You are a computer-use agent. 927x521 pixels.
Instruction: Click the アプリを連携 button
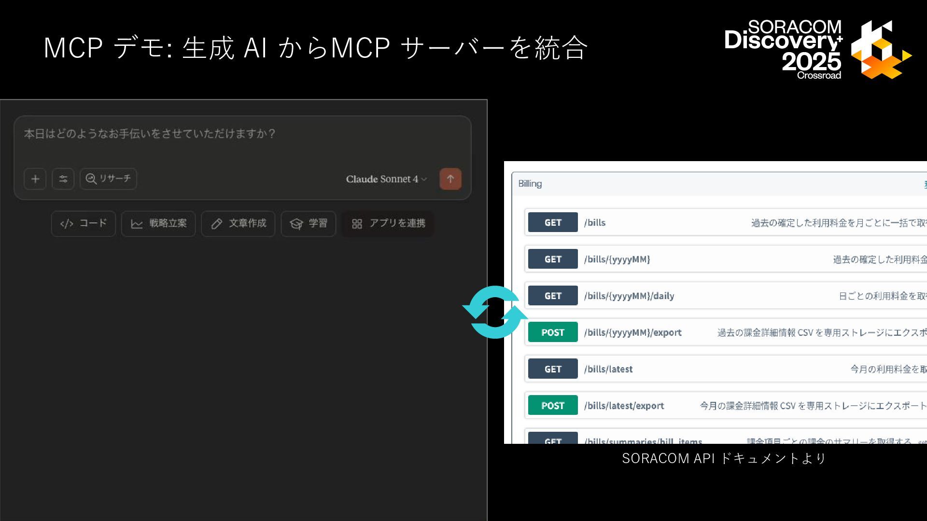[388, 223]
